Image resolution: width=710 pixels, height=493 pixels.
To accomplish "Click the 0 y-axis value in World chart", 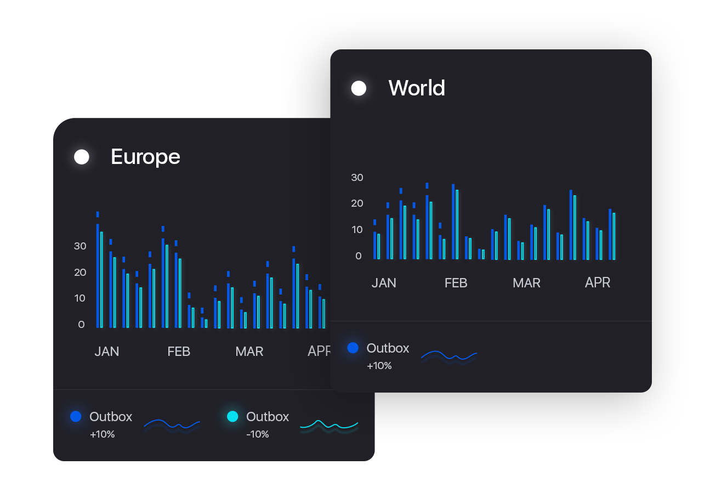I will tap(359, 256).
